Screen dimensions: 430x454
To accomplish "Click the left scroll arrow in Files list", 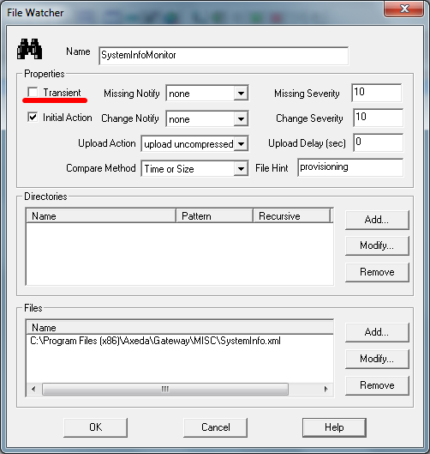I will click(x=33, y=389).
